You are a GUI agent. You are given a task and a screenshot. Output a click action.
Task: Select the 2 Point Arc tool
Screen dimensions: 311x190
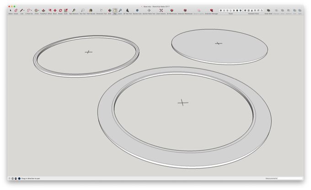tap(29, 11)
